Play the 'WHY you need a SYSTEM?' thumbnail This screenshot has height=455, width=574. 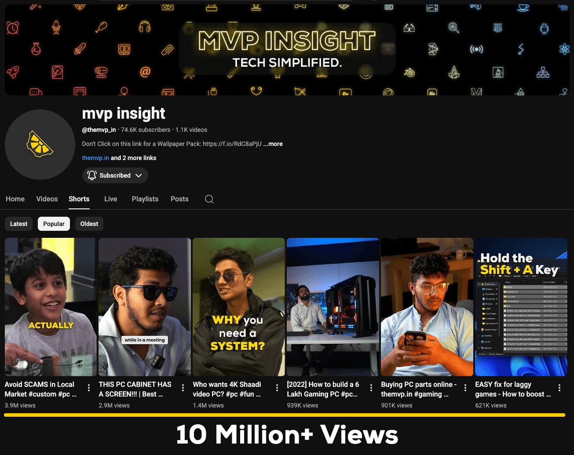tap(239, 307)
